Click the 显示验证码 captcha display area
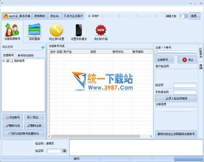Screen dimensions: 204x162 [x=176, y=75]
